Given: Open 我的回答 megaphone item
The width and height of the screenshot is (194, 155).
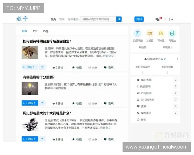Looking at the screenshot, I should tap(144, 93).
